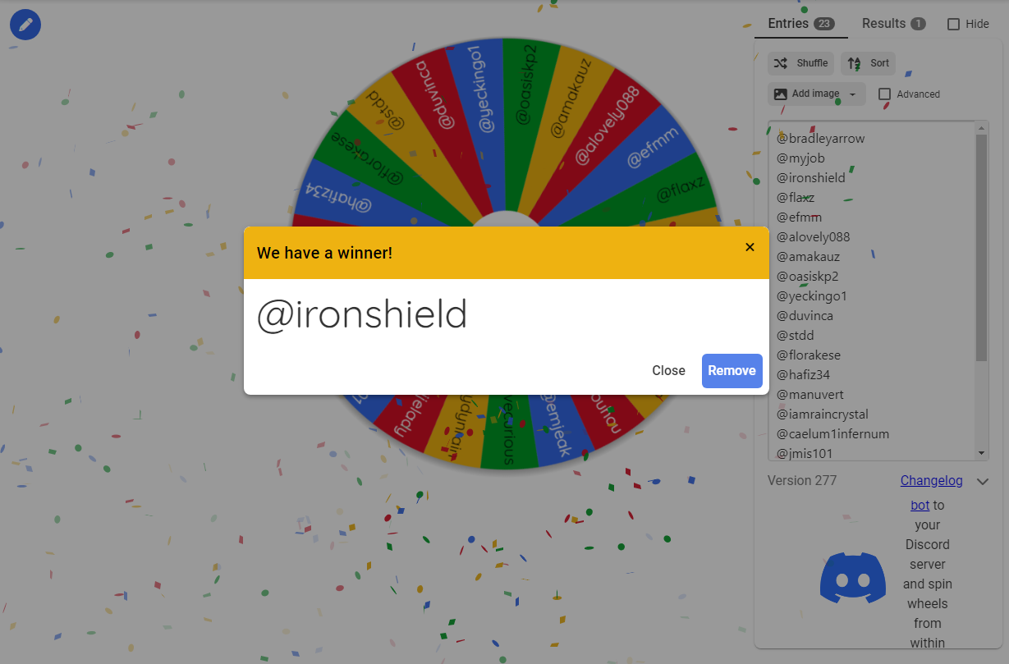Switch to the Results tab
The image size is (1009, 664).
coord(893,24)
